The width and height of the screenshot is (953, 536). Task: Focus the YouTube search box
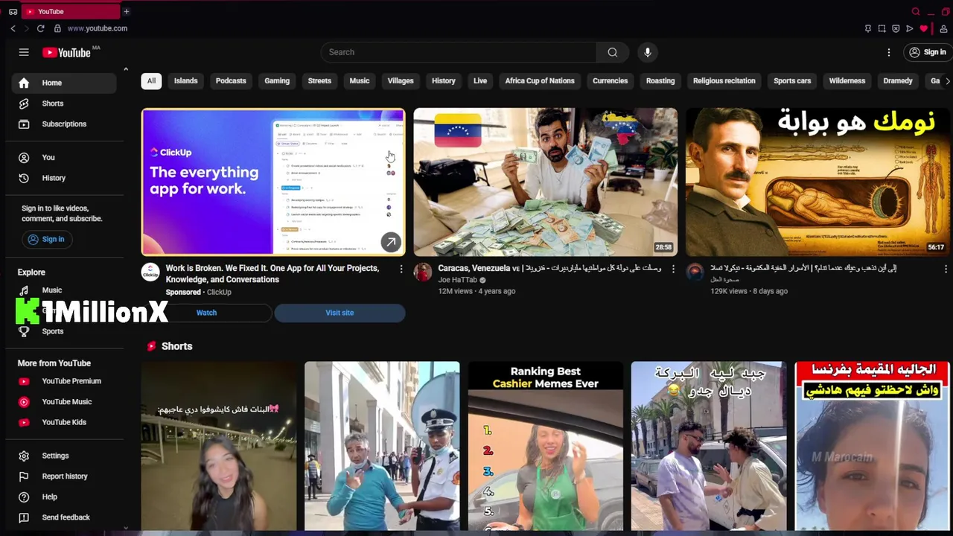(x=459, y=52)
